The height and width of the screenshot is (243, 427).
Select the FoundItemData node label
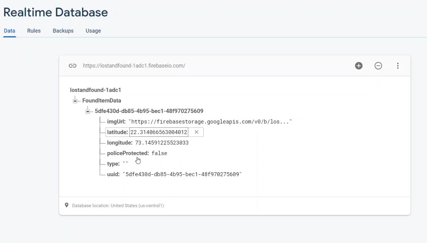[102, 100]
